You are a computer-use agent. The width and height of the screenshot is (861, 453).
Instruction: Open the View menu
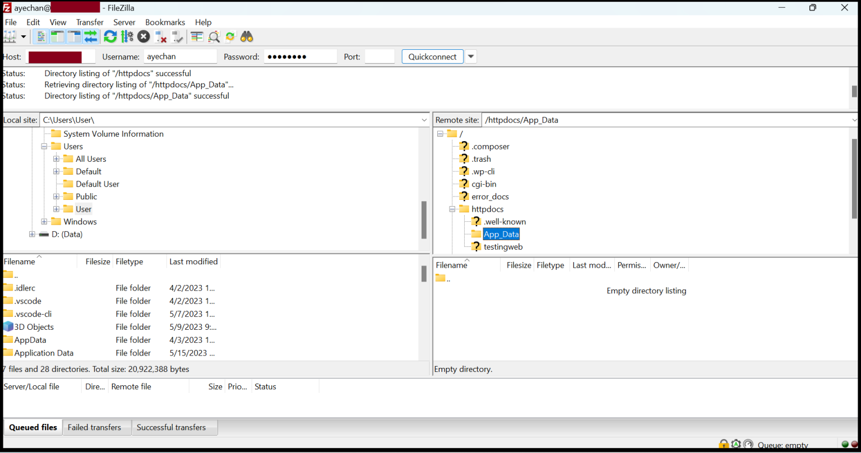point(58,22)
